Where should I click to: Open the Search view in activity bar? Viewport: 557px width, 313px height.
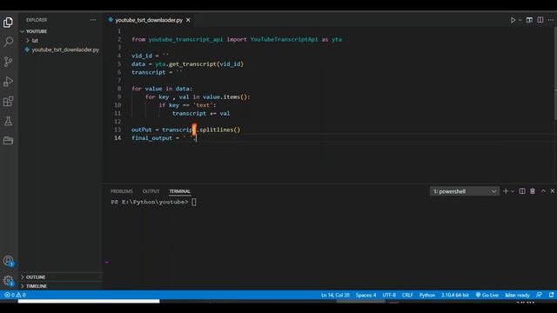[8, 42]
